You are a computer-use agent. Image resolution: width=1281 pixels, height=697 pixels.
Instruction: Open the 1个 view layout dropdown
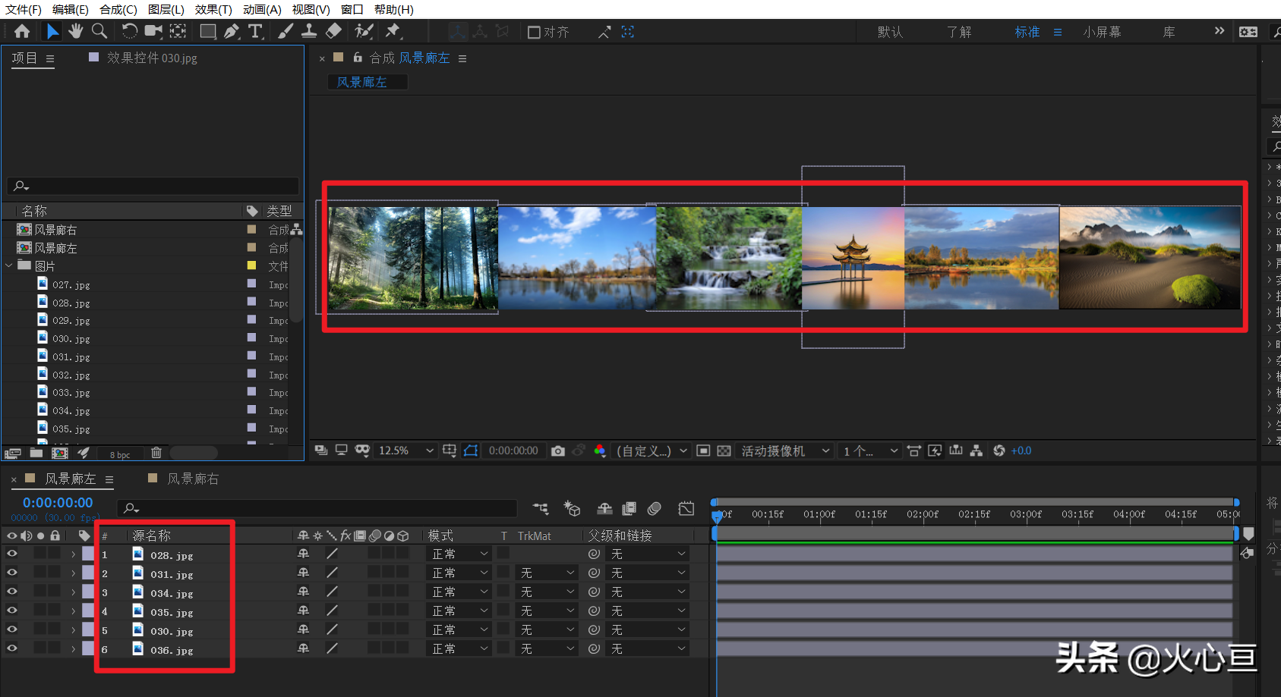point(869,451)
